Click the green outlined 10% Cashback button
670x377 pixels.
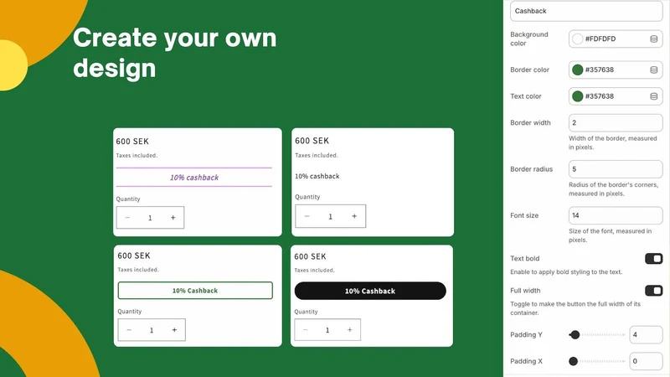pyautogui.click(x=195, y=290)
